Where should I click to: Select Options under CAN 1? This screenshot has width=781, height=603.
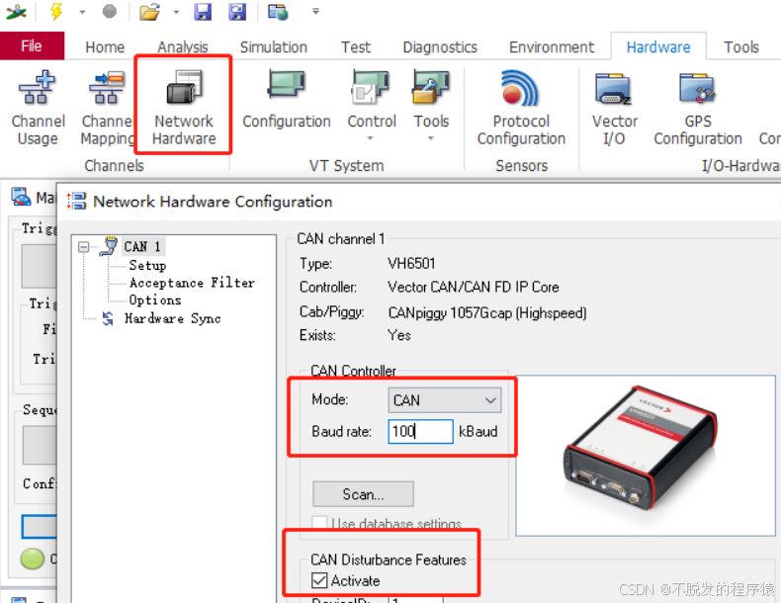coord(155,300)
